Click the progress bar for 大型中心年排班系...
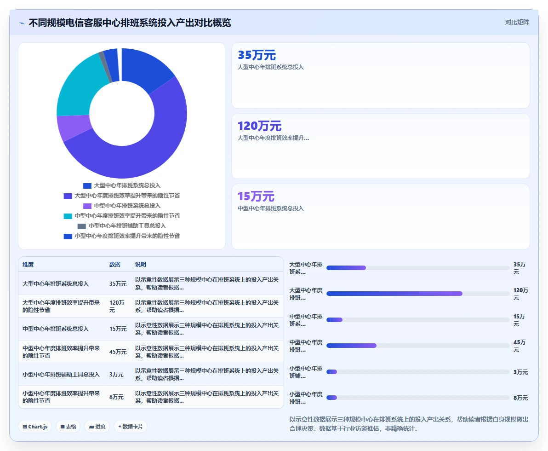The width and height of the screenshot is (548, 451). [418, 268]
